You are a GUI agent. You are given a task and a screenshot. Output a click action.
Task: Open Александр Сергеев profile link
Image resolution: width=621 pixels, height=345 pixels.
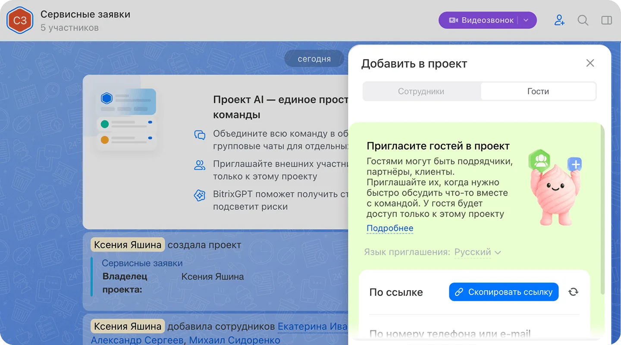pyautogui.click(x=137, y=340)
